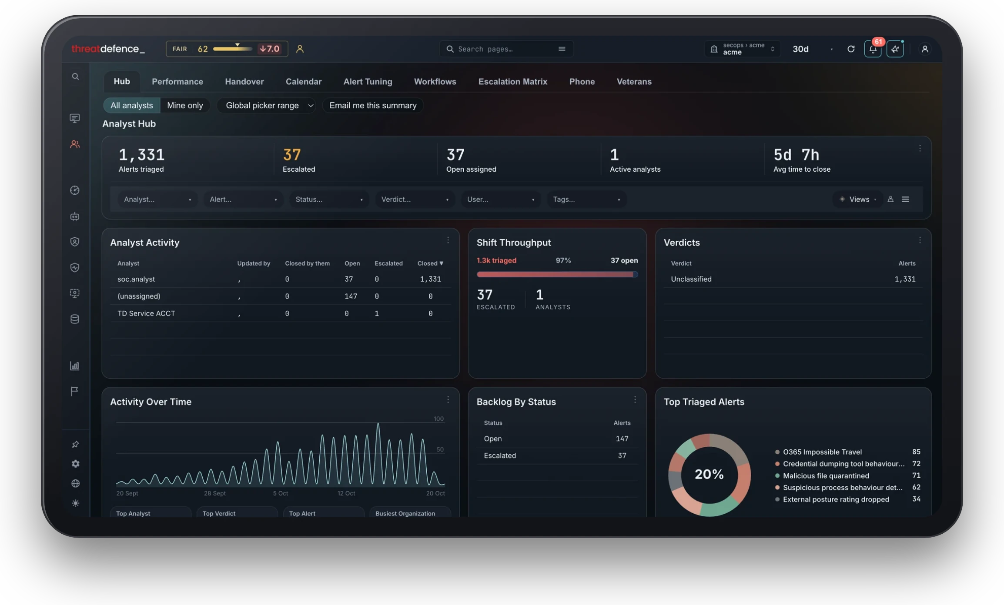Click the FAIR 62 score slider bar
1004x605 pixels.
232,49
